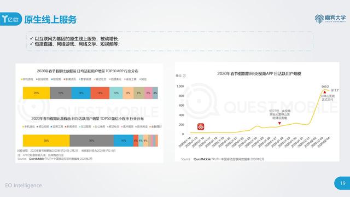Click the TOP50 APP 行业分布 chart title

(87, 71)
